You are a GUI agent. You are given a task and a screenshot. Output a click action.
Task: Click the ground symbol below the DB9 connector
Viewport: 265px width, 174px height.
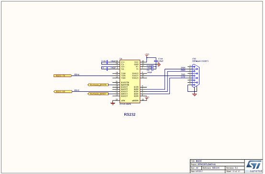pyautogui.click(x=195, y=95)
